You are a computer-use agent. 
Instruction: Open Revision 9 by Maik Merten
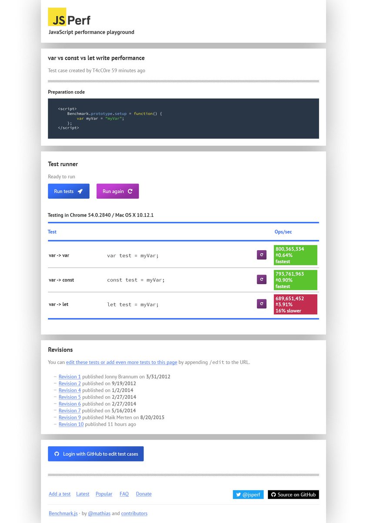(x=70, y=418)
